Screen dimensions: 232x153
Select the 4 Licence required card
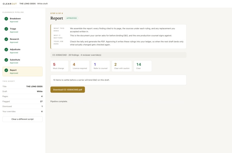point(80,66)
